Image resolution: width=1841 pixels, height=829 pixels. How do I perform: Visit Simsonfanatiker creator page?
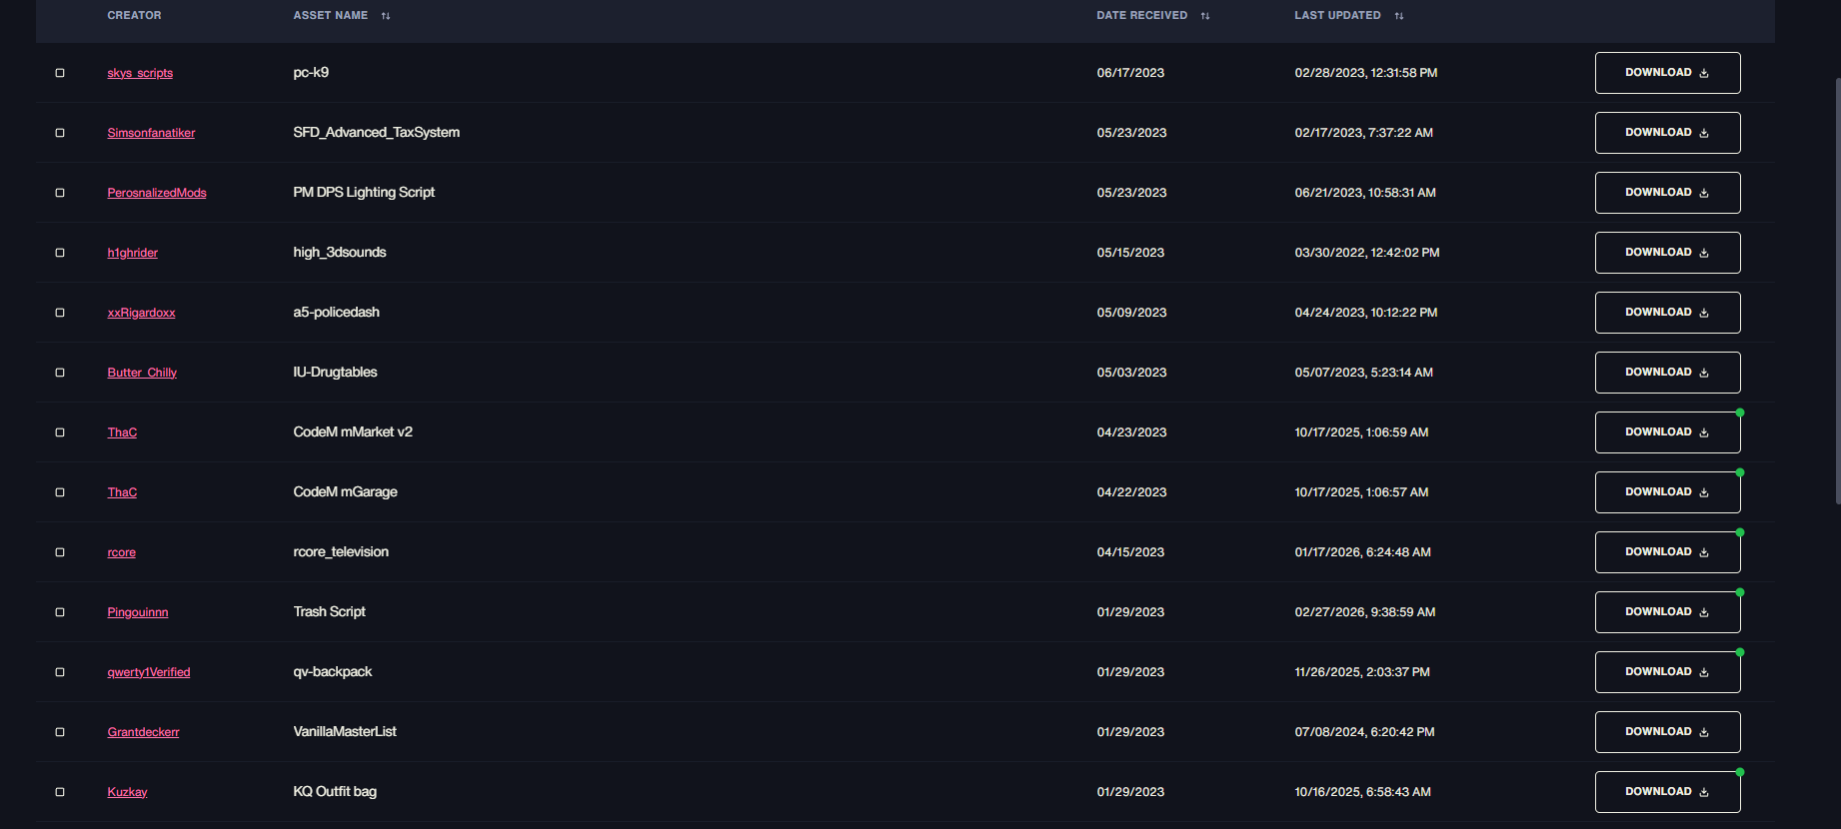[151, 133]
